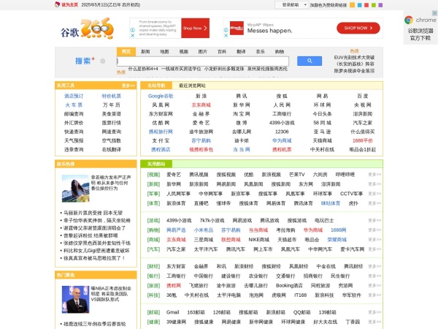Open the 特价机票 tool link
438x329 pixels.
112,96
